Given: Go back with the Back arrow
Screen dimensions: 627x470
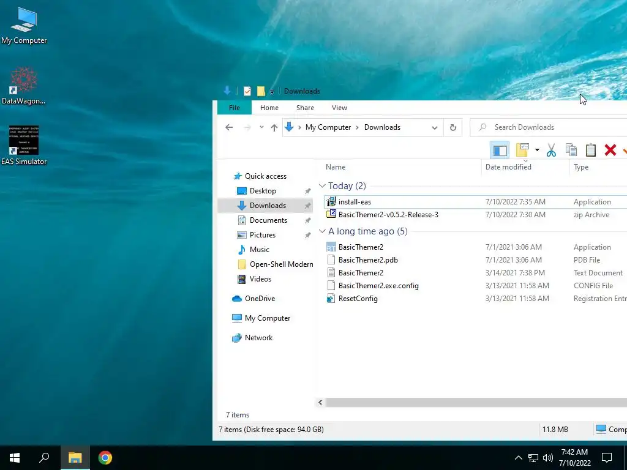Looking at the screenshot, I should pyautogui.click(x=229, y=127).
